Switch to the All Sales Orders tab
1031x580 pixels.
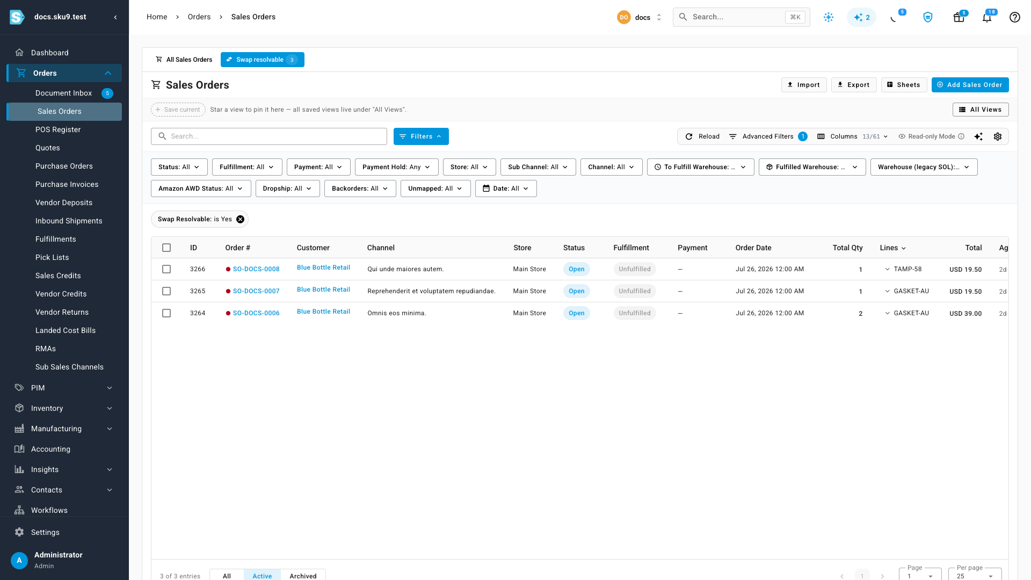pos(184,60)
